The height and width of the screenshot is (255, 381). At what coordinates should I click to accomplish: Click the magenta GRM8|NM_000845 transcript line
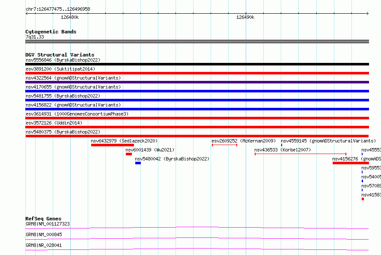(197, 238)
